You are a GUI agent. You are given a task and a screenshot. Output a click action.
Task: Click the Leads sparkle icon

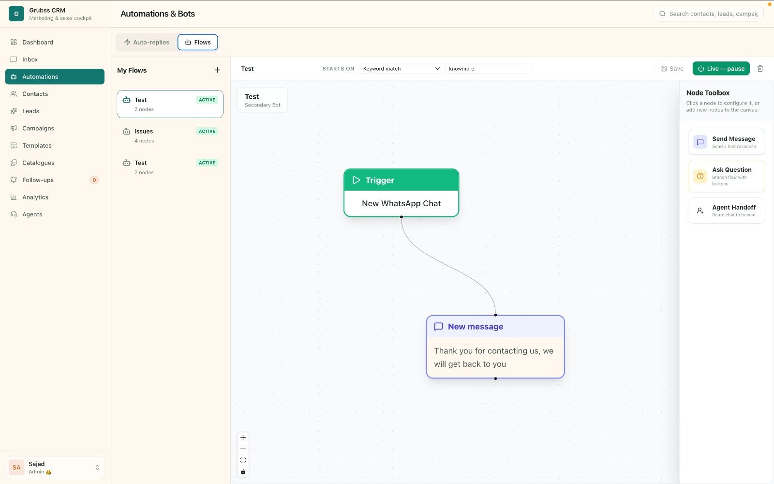click(14, 111)
